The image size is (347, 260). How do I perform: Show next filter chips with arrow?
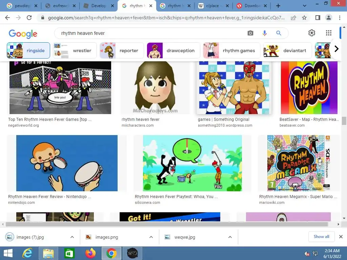tap(336, 49)
